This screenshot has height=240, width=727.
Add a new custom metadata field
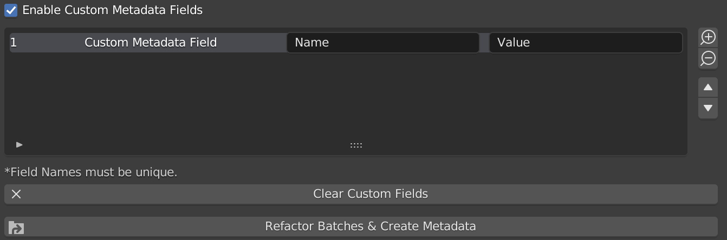tap(708, 37)
